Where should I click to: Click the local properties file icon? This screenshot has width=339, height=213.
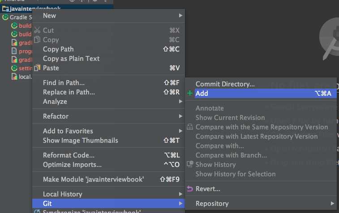tap(14, 77)
